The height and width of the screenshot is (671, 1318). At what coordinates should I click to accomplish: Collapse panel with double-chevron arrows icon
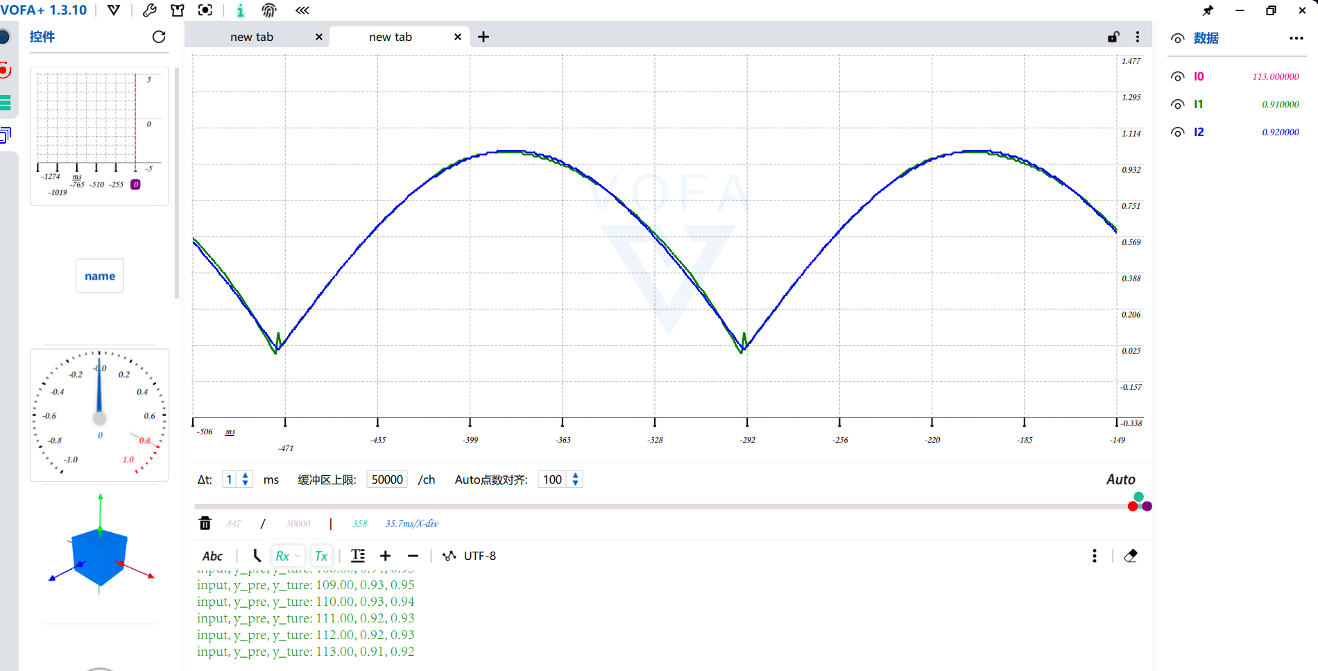pos(302,10)
